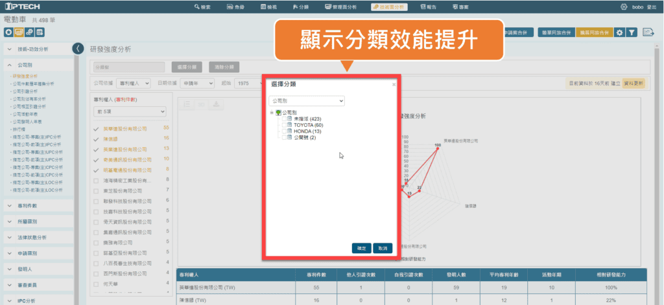
Task: Open the 公司別 dropdown in dialog
Action: point(307,101)
